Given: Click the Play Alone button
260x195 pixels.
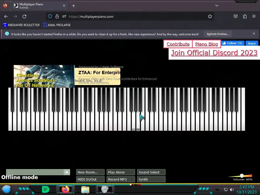Looking at the screenshot, I should pyautogui.click(x=121, y=172).
